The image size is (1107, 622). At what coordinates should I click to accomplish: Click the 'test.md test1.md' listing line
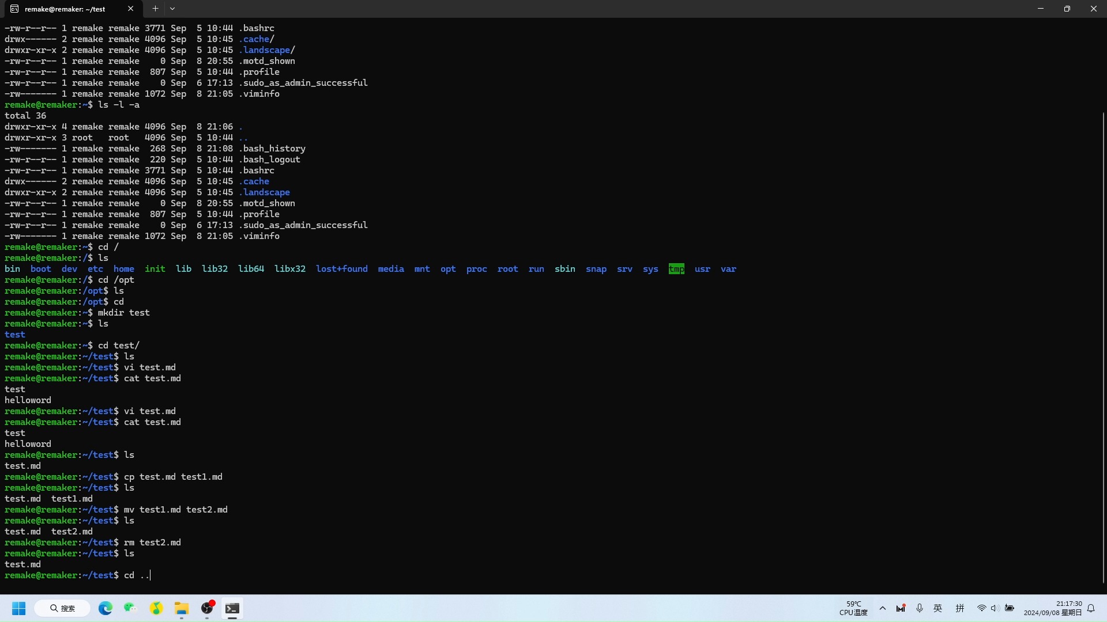click(x=48, y=499)
